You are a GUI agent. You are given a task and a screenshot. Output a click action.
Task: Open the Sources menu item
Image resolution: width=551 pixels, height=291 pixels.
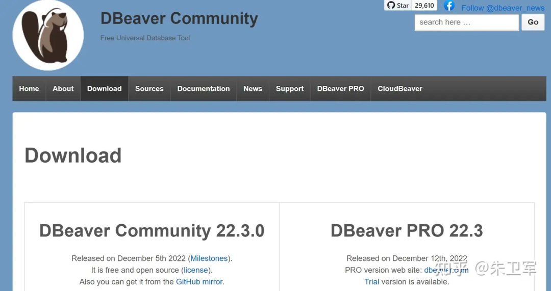point(149,89)
